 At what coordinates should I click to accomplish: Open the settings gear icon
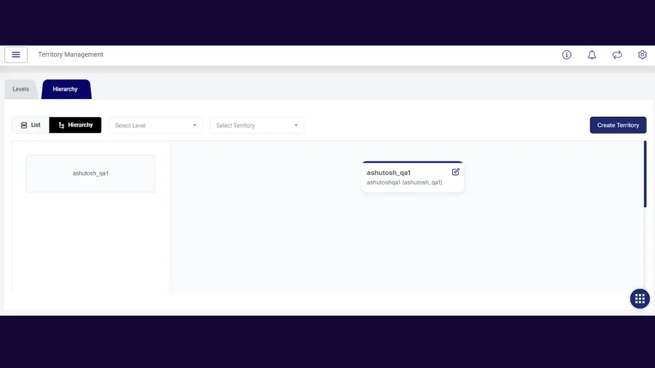[642, 55]
